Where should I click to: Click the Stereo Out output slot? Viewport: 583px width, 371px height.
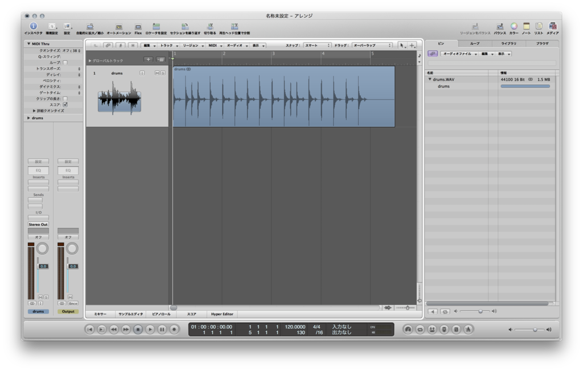pos(38,225)
